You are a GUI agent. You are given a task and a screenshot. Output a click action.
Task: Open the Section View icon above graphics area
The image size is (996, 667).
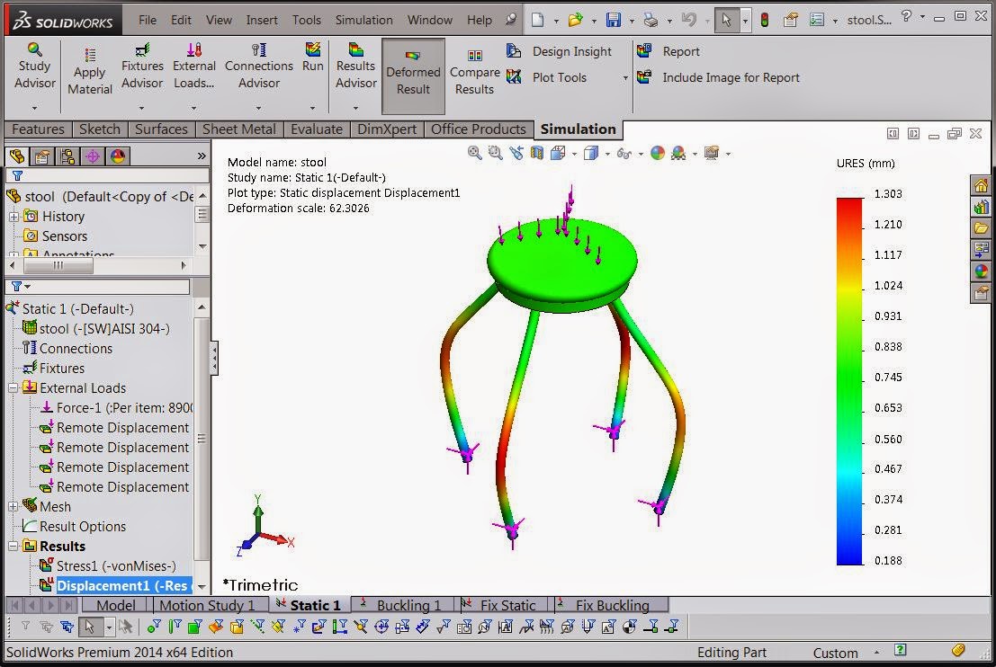(x=535, y=153)
